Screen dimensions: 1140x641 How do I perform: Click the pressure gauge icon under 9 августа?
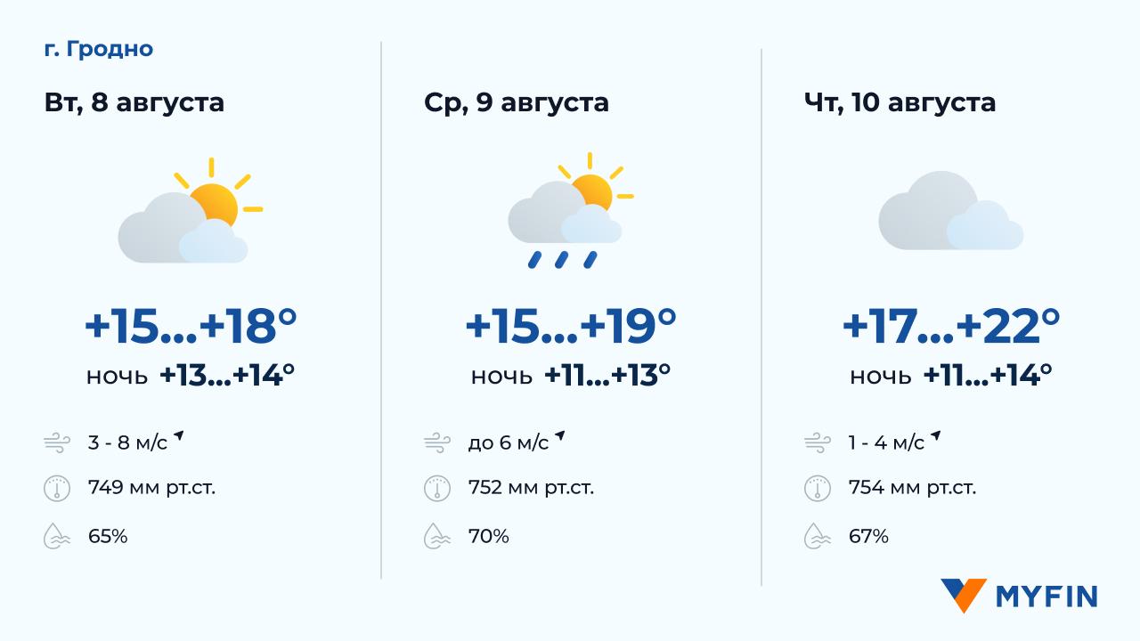[x=436, y=489]
